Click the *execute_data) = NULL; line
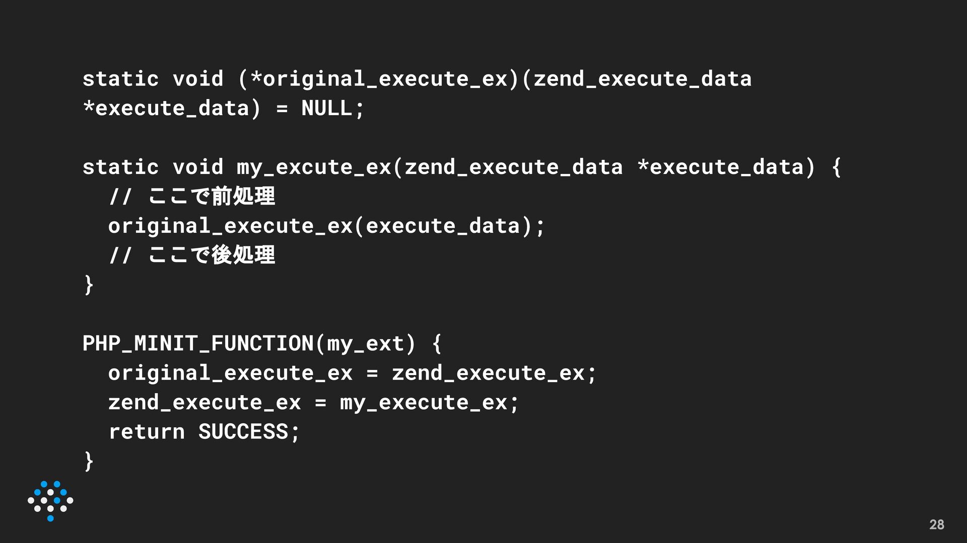Screen dimensions: 967x543 click(223, 108)
